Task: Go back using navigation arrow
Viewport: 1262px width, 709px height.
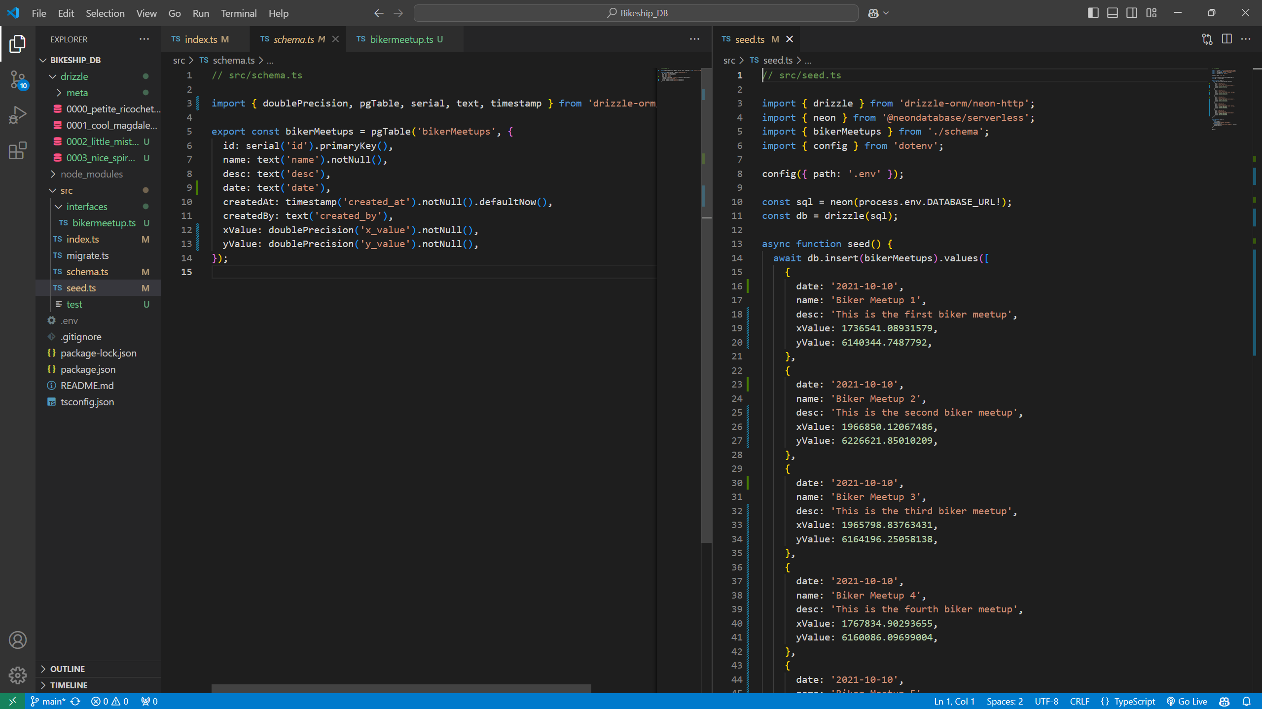Action: (379, 13)
